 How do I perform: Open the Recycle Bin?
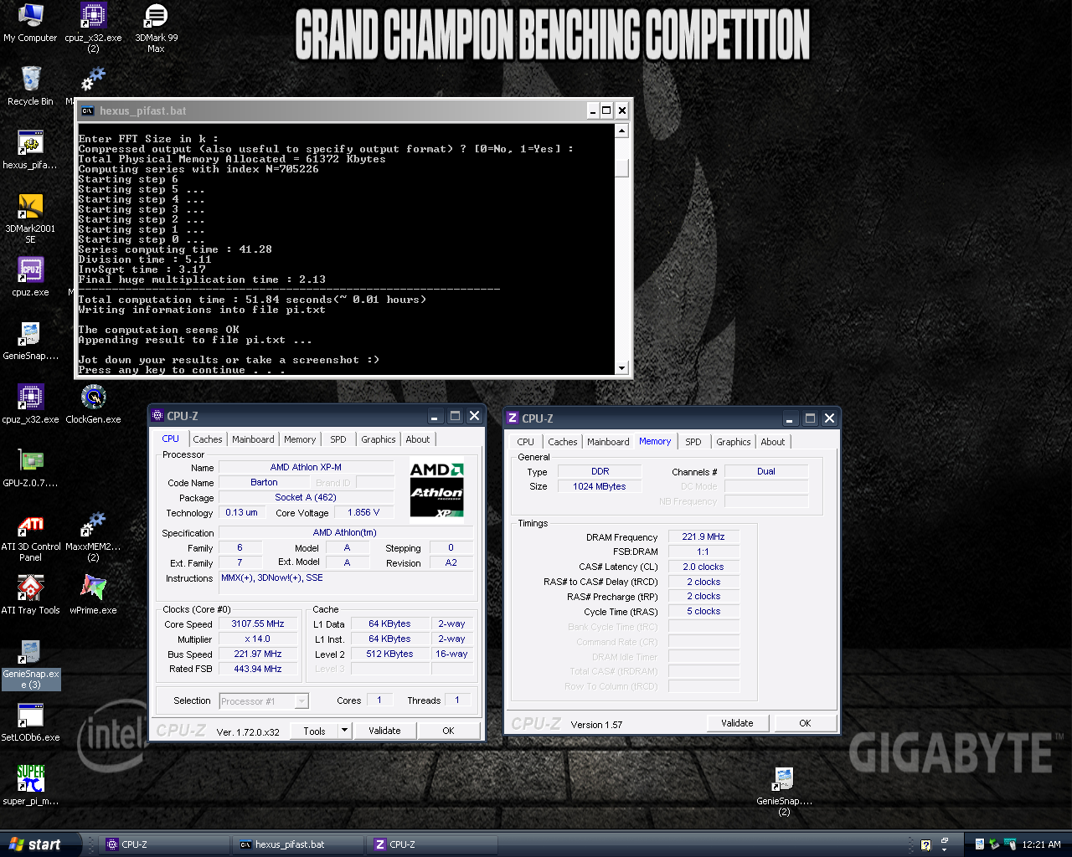click(x=30, y=86)
